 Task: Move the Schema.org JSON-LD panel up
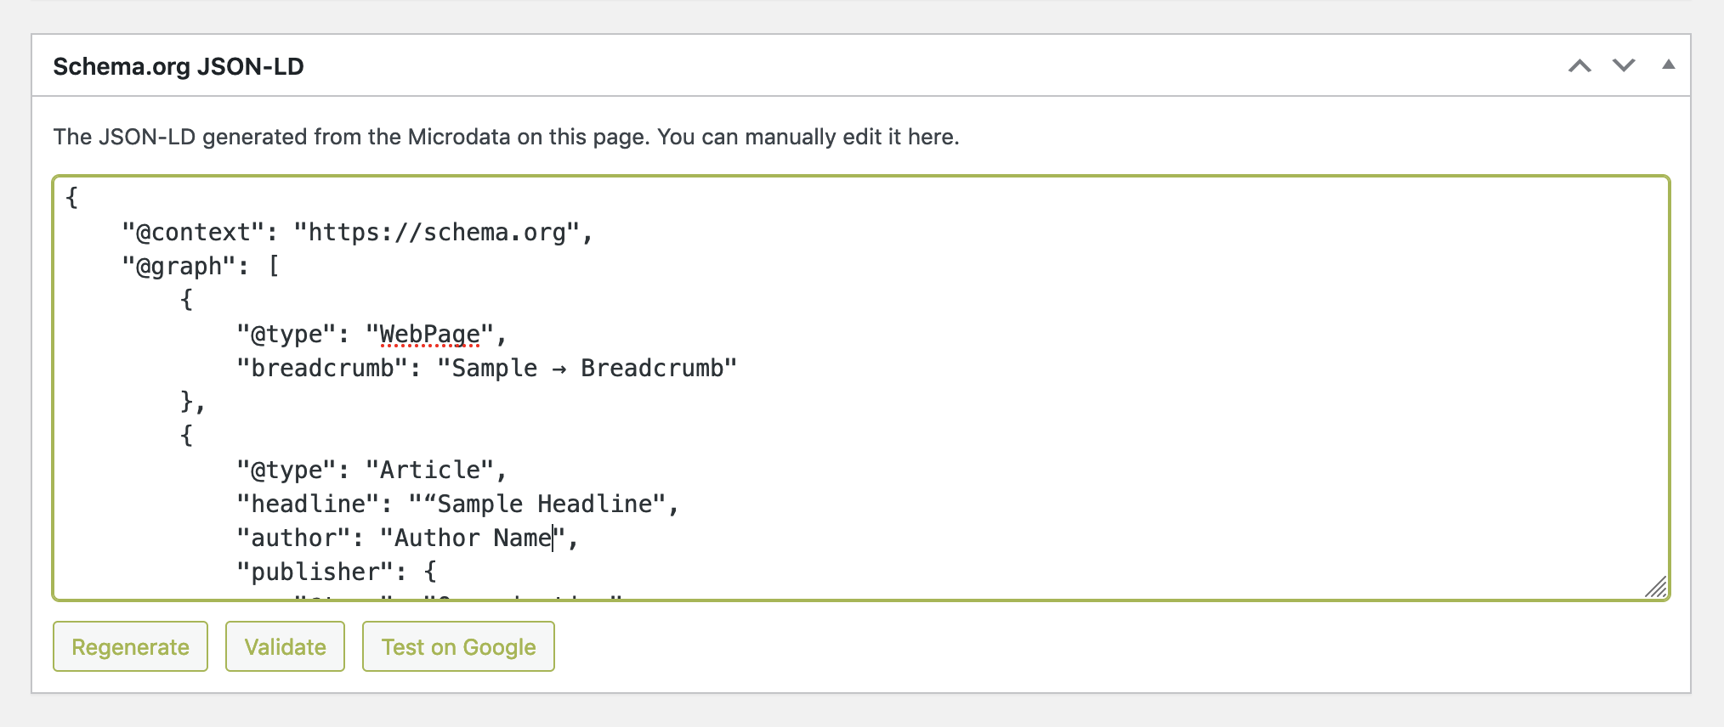[x=1579, y=66]
